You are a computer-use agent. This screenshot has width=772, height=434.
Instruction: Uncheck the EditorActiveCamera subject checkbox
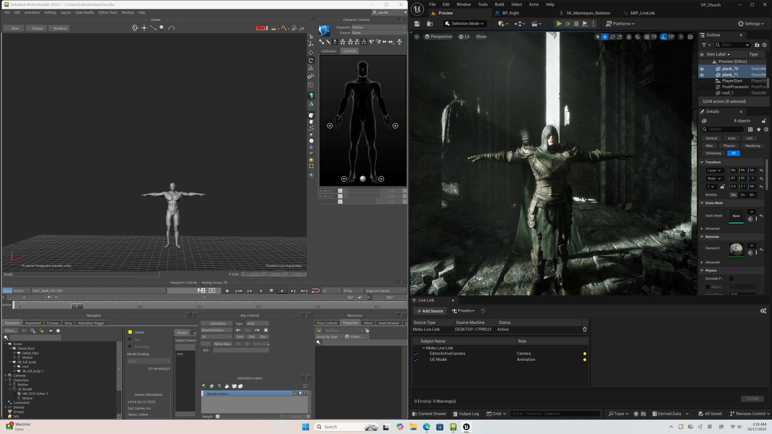[416, 354]
